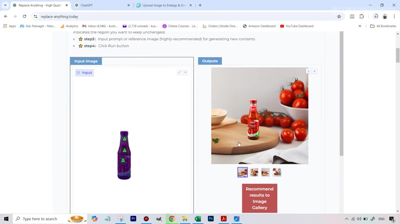Select the fourth output thumbnail
The width and height of the screenshot is (400, 224).
(x=277, y=172)
